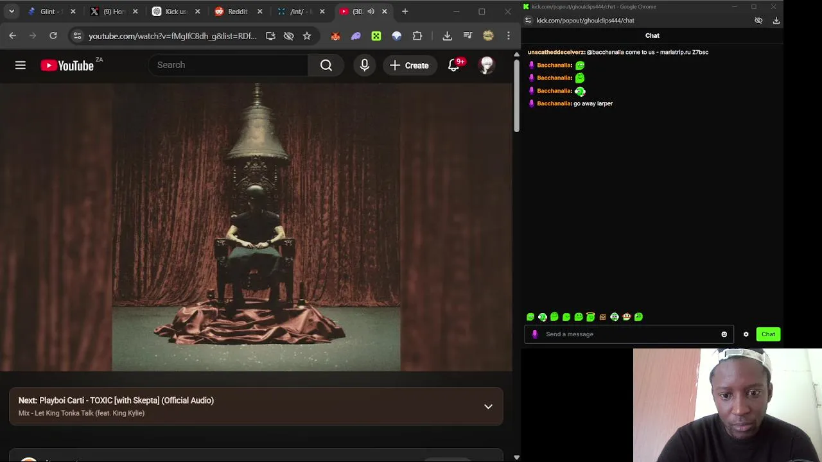
Task: Click the Chat header title
Action: click(652, 36)
